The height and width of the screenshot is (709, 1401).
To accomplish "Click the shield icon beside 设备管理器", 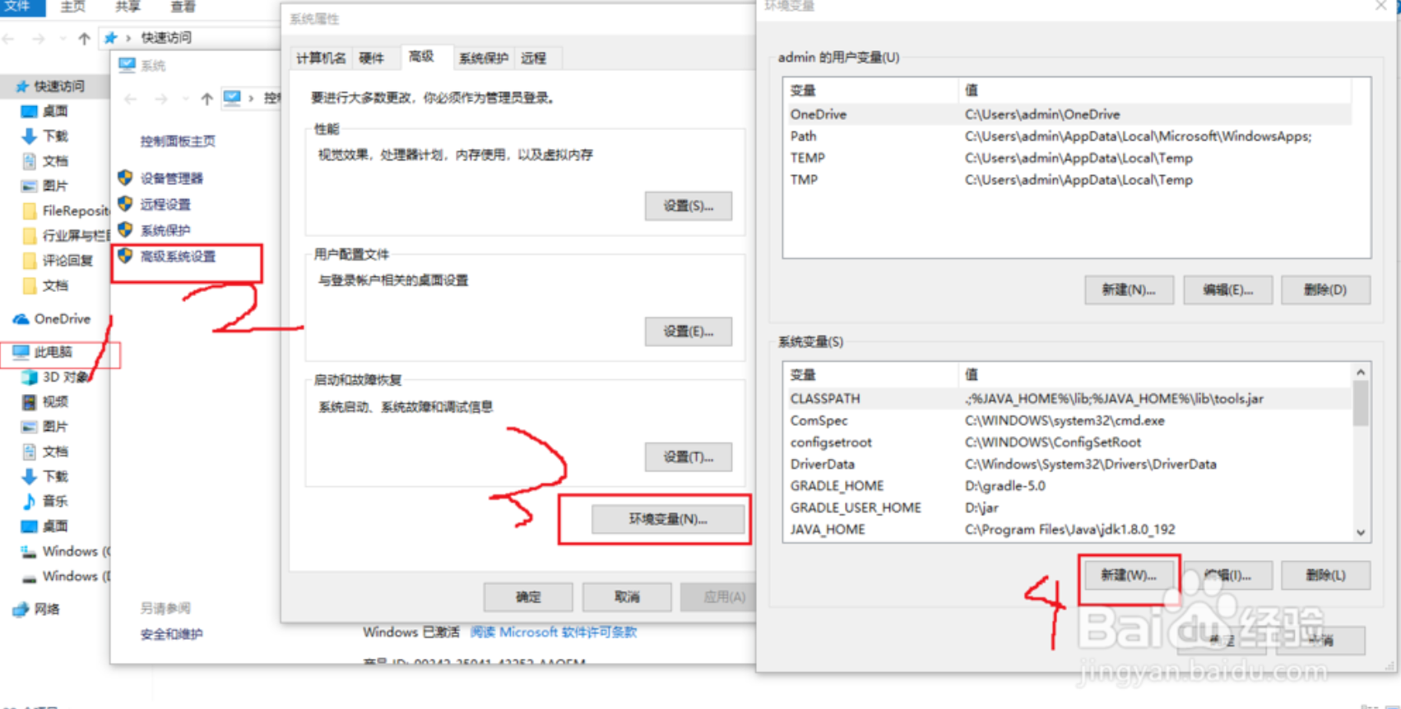I will pos(125,178).
